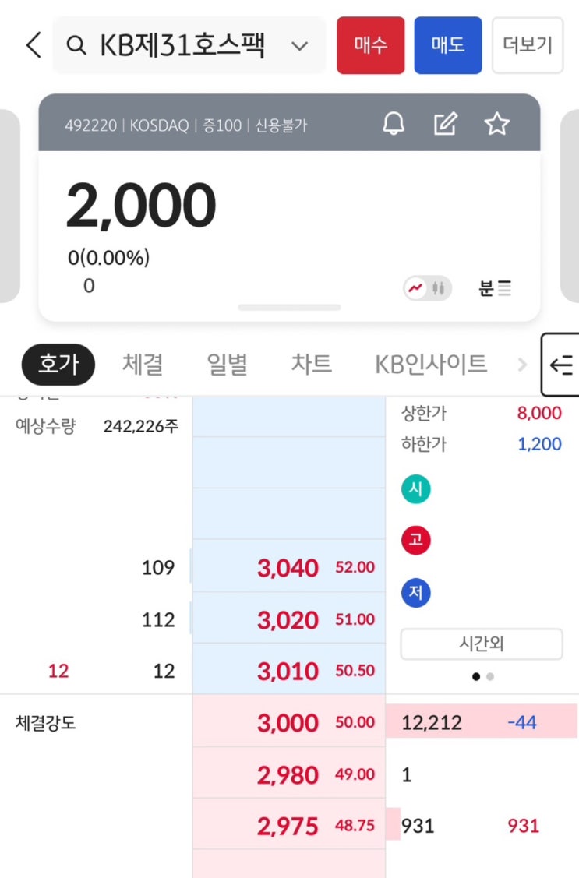Image resolution: width=579 pixels, height=878 pixels.
Task: Switch to the 체결 tab
Action: pyautogui.click(x=143, y=365)
